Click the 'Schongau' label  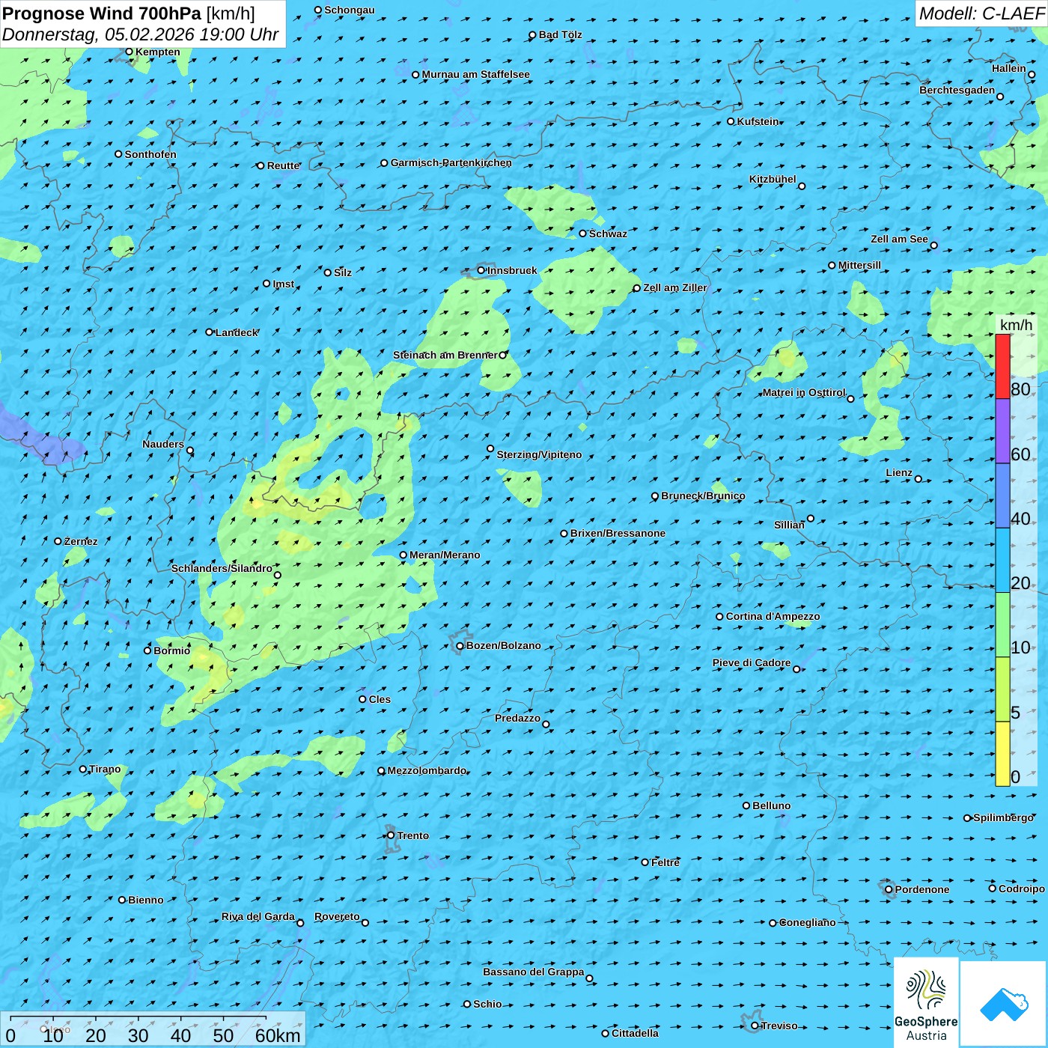point(350,10)
